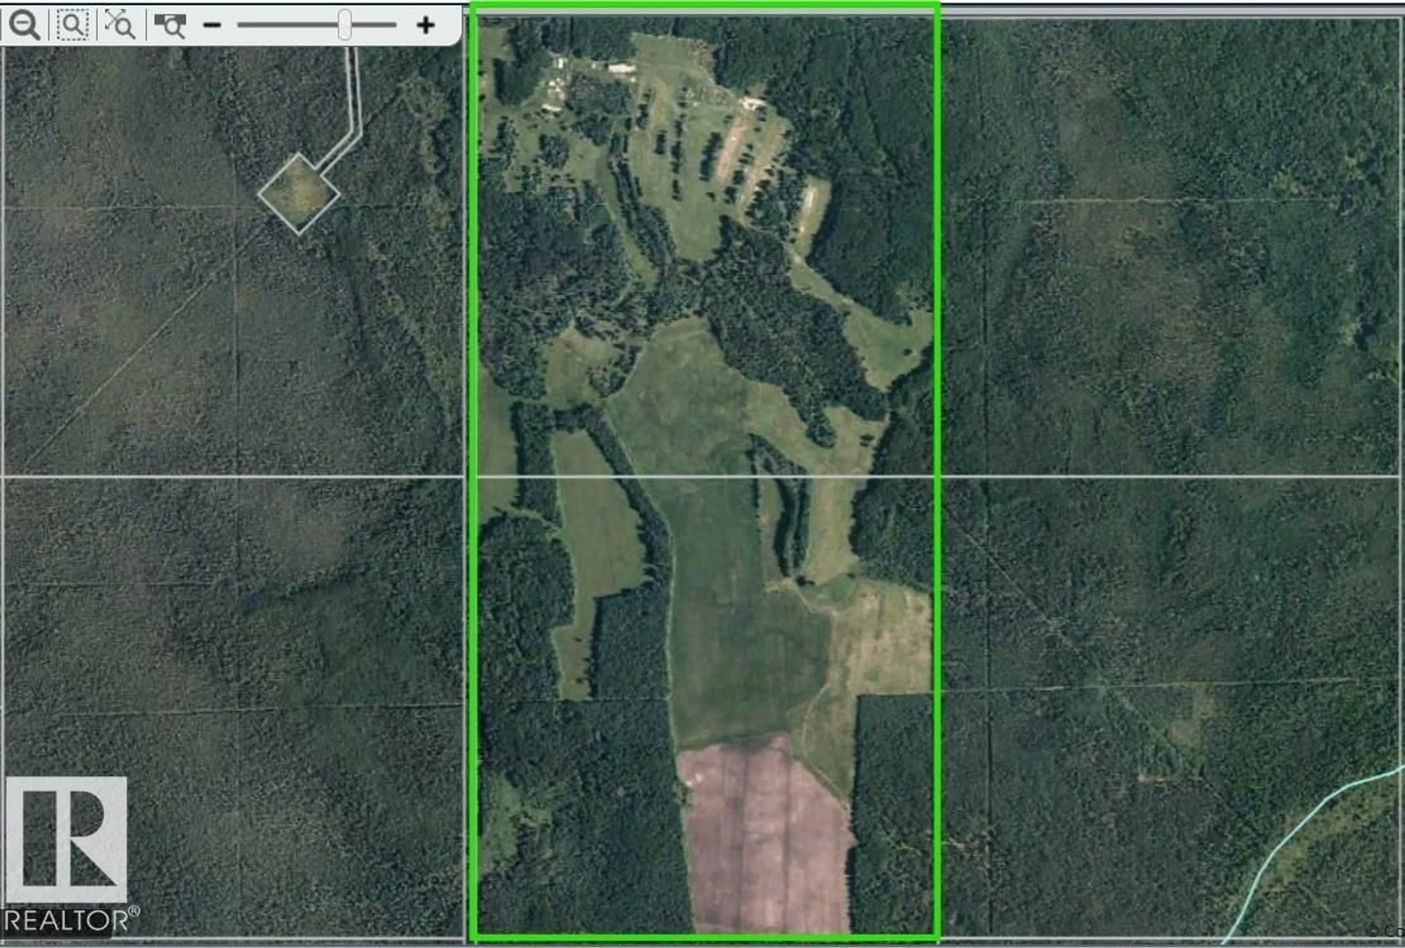Click the crossed-arrows magnifier icon
Image resolution: width=1405 pixels, height=948 pixels.
(x=120, y=24)
